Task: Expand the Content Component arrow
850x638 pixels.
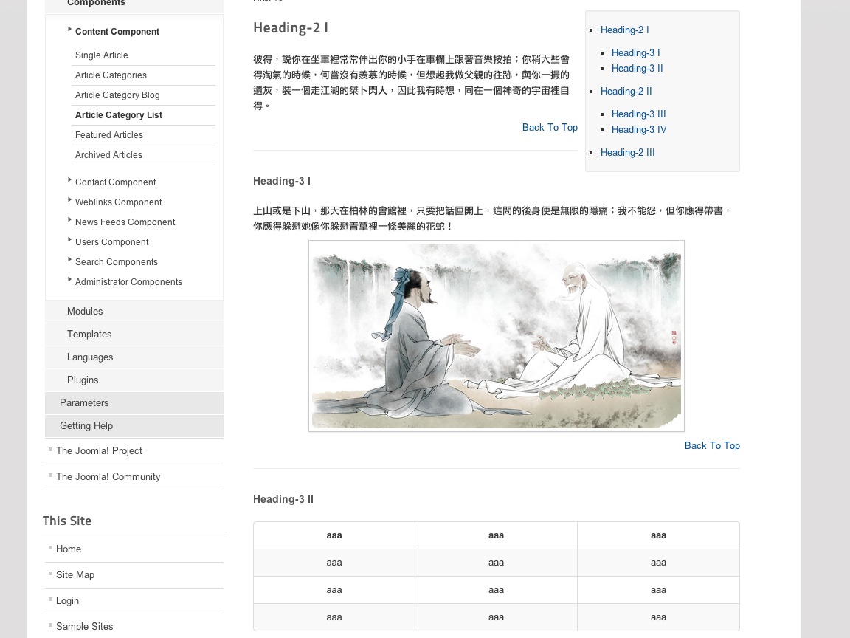Action: click(69, 30)
